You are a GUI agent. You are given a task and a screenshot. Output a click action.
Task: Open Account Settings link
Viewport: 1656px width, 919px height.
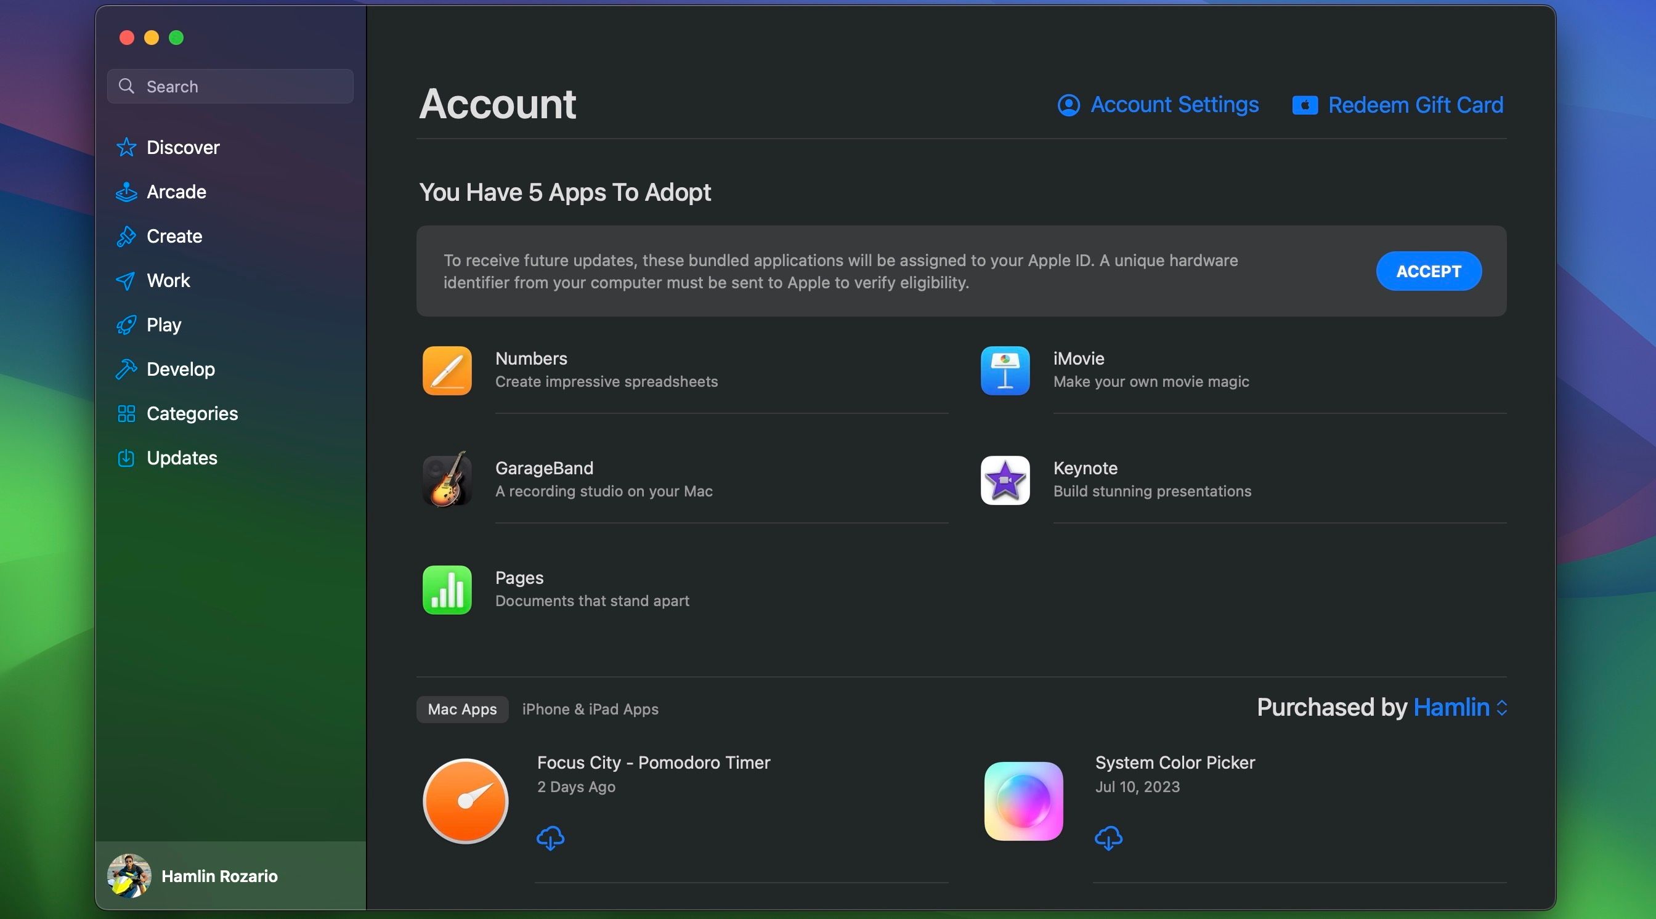click(x=1158, y=105)
